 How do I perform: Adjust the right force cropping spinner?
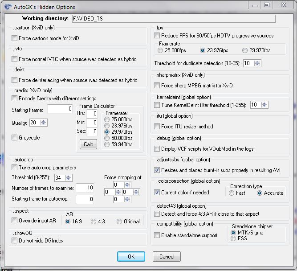point(136,192)
